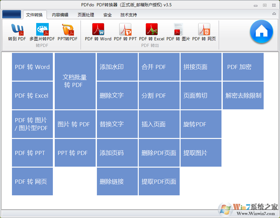Switch to the 内容编辑 tab
280x218 pixels.
59,14
